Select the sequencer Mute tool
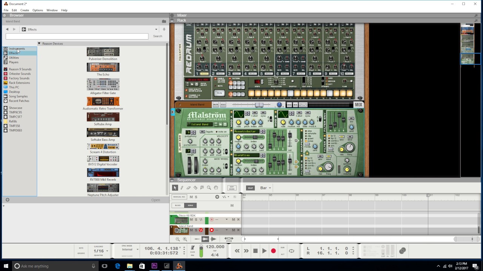This screenshot has width=483, height=271. click(202, 187)
